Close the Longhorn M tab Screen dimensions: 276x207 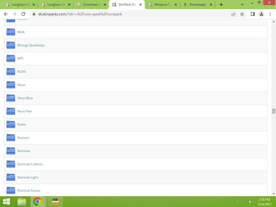[34, 5]
